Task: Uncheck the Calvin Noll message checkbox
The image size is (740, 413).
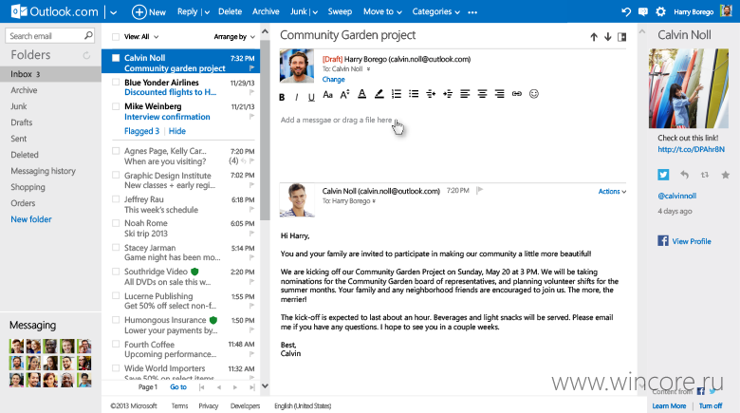Action: 116,58
